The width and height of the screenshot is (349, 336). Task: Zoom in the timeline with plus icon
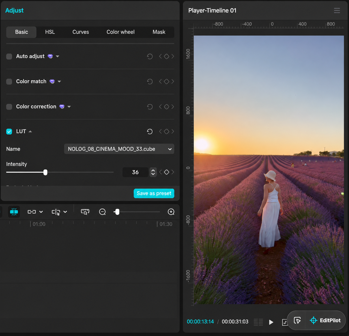(171, 212)
